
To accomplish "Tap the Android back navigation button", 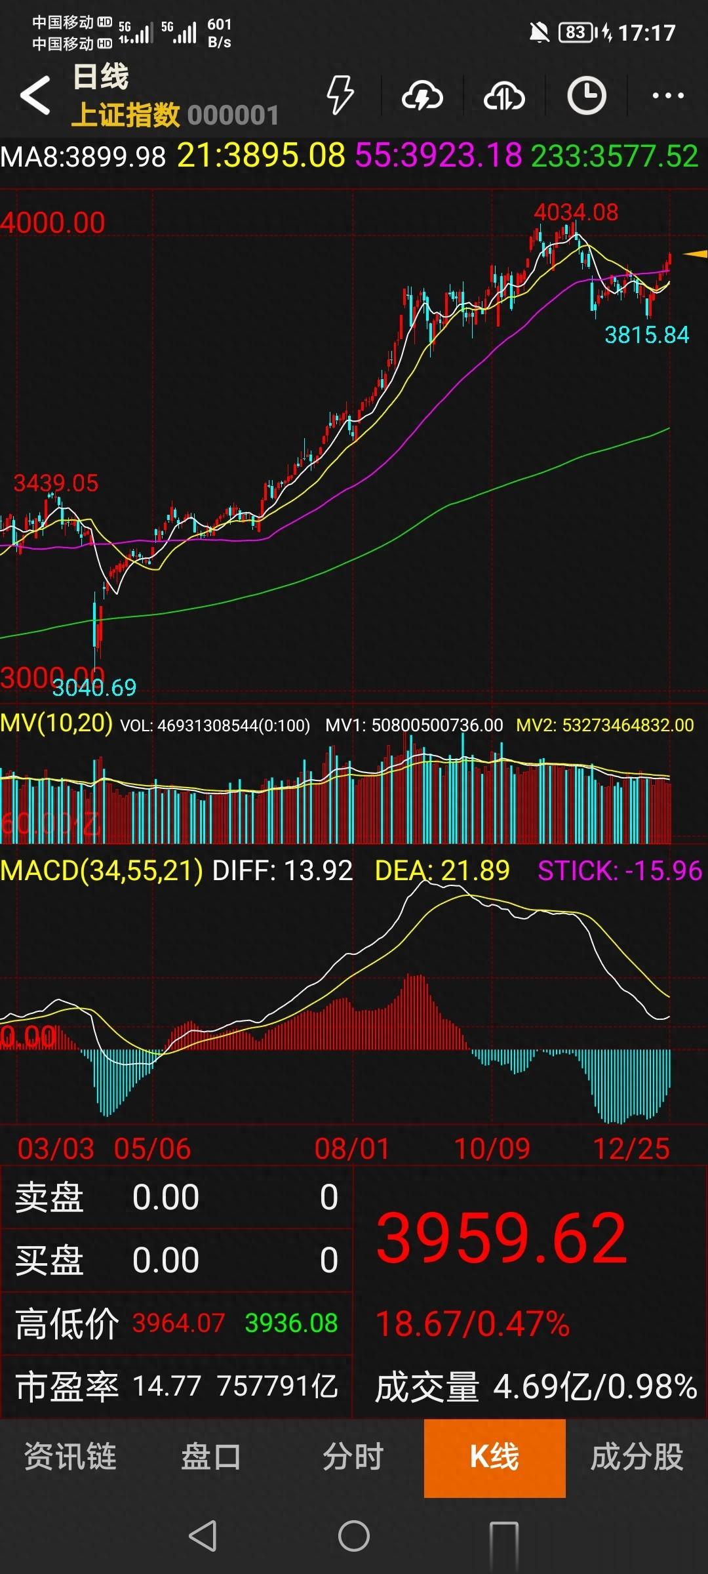I will [203, 1536].
